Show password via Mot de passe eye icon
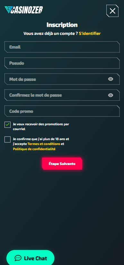 111,79
